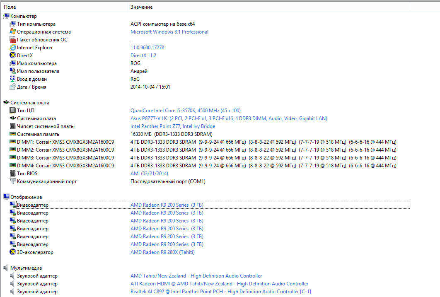The height and width of the screenshot is (297, 440).
Task: Select the Тип BIOS label
Action: [27, 173]
